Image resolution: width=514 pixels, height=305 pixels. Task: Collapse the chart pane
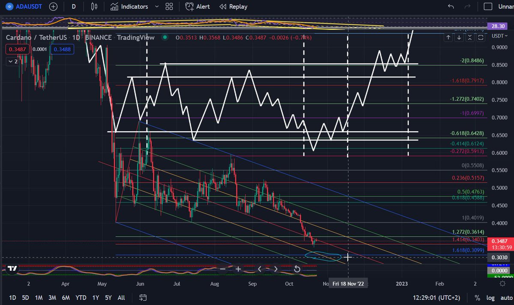pos(469,37)
